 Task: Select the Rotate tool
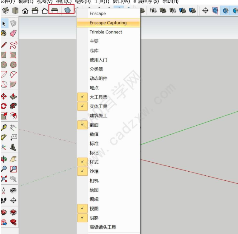coord(4,106)
